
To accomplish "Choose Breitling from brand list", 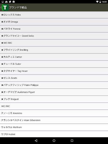I will [x=54, y=50].
